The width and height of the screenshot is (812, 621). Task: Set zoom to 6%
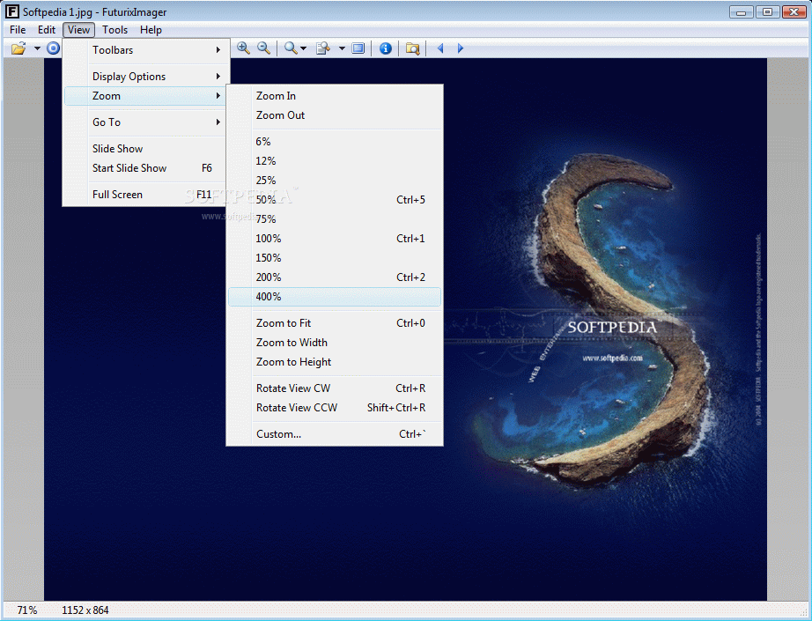tap(335, 142)
